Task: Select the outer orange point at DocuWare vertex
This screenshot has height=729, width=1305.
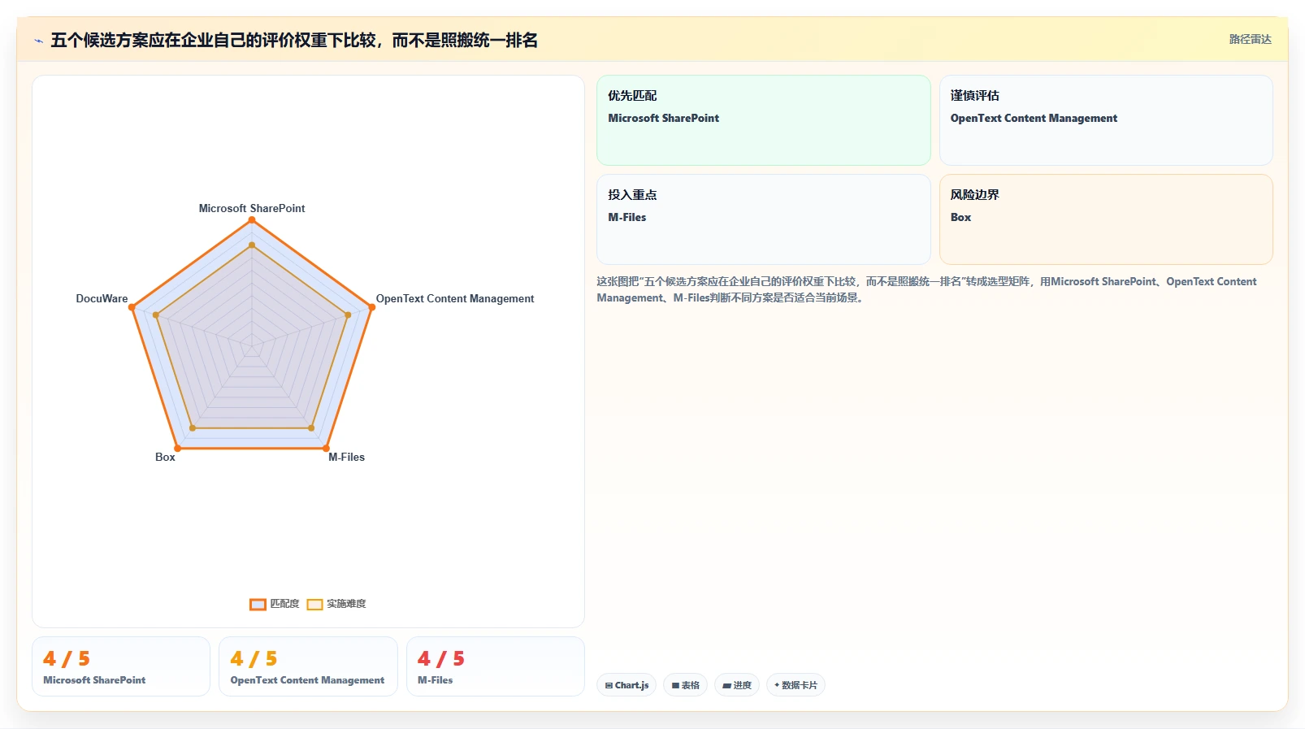Action: pos(132,307)
